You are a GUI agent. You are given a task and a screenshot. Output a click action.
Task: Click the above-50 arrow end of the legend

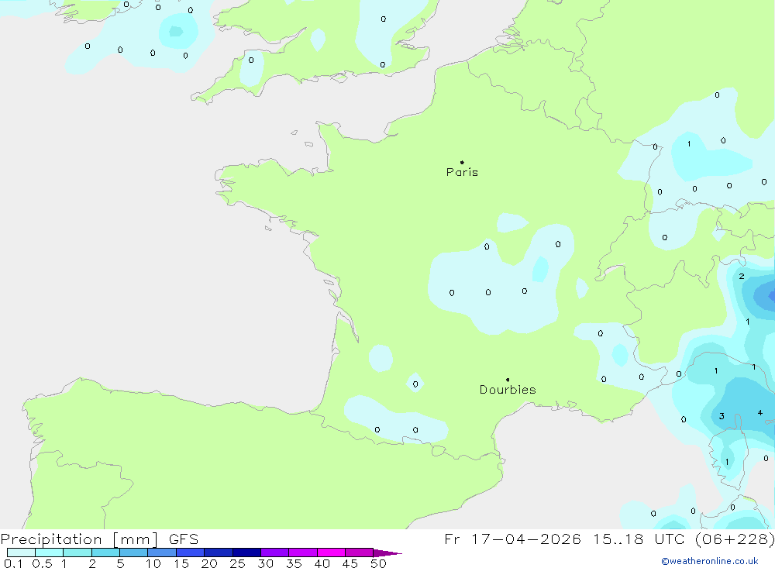387,553
